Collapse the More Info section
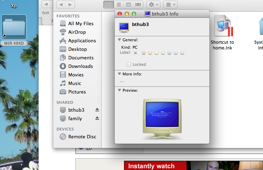This screenshot has width=263, height=170. 119,74
